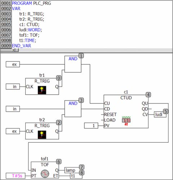Viewport: 173px width, 180px height.
Task: Select execution order badge 6 on TOF
Action: point(59,162)
